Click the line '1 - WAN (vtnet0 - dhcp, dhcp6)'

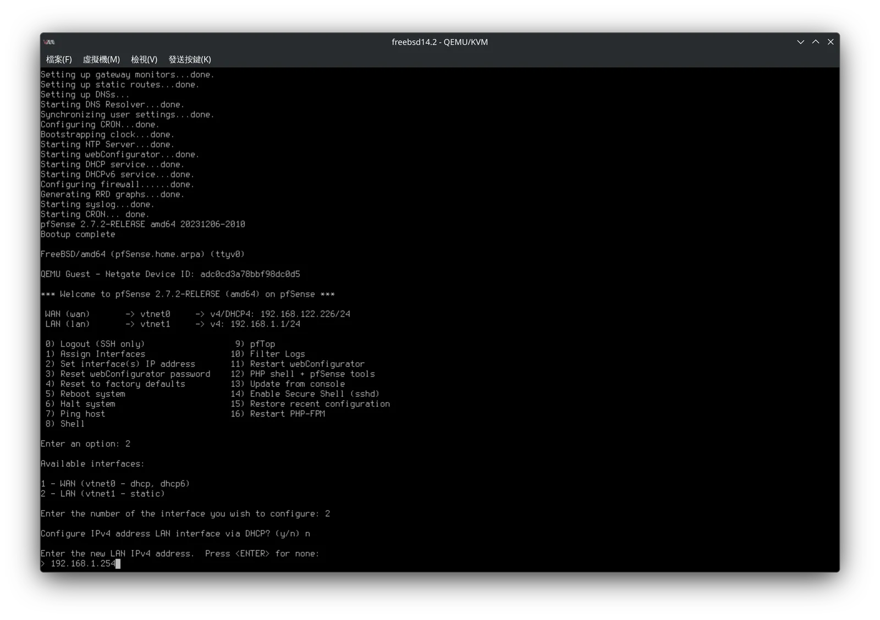[115, 484]
